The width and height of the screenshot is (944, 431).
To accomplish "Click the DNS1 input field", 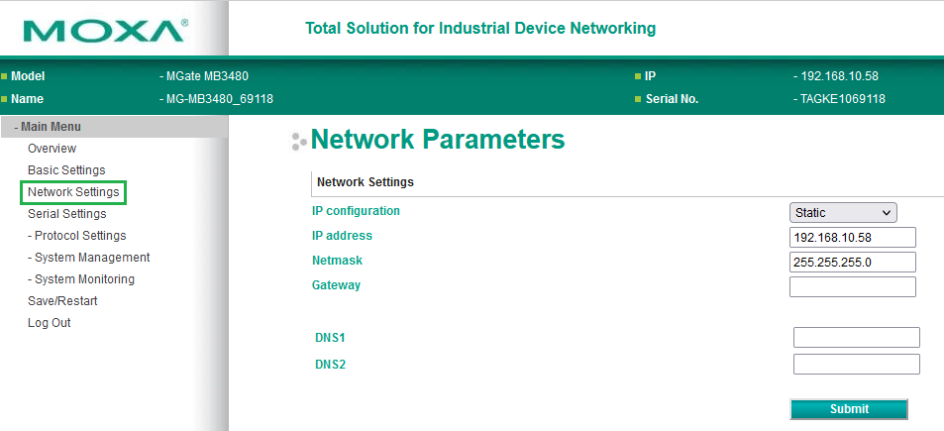I will tap(857, 337).
